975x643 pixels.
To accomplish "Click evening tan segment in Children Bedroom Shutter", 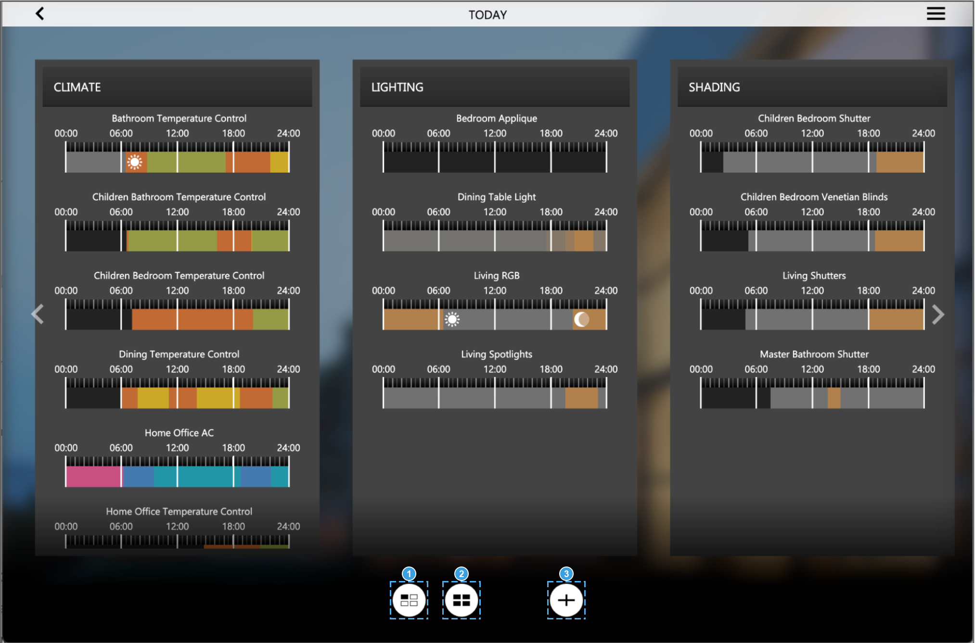I will coord(900,162).
